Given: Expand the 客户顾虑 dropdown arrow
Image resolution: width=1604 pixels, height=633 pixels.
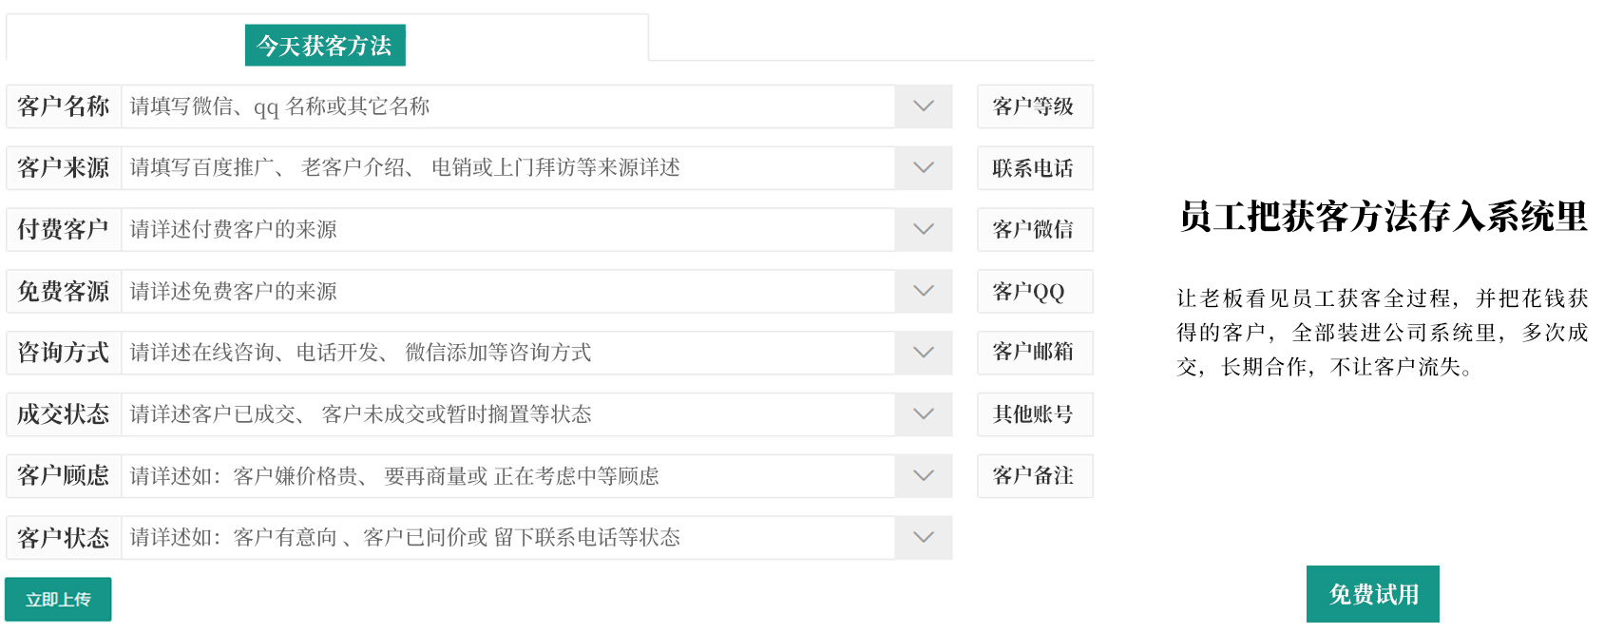Looking at the screenshot, I should point(923,475).
